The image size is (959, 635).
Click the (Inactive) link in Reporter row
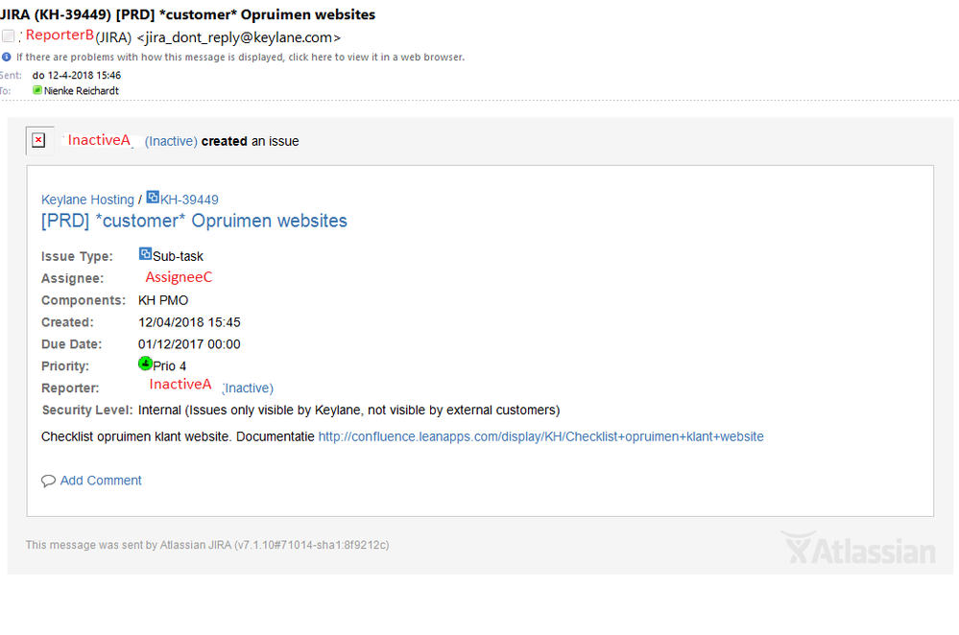click(249, 388)
